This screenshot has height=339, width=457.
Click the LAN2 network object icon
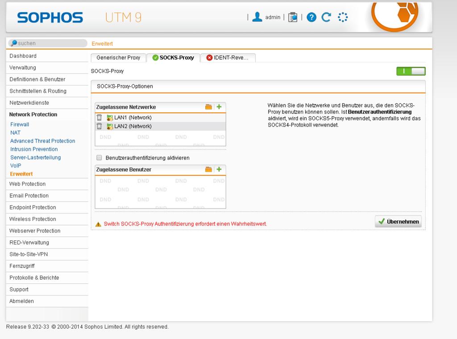pyautogui.click(x=110, y=126)
